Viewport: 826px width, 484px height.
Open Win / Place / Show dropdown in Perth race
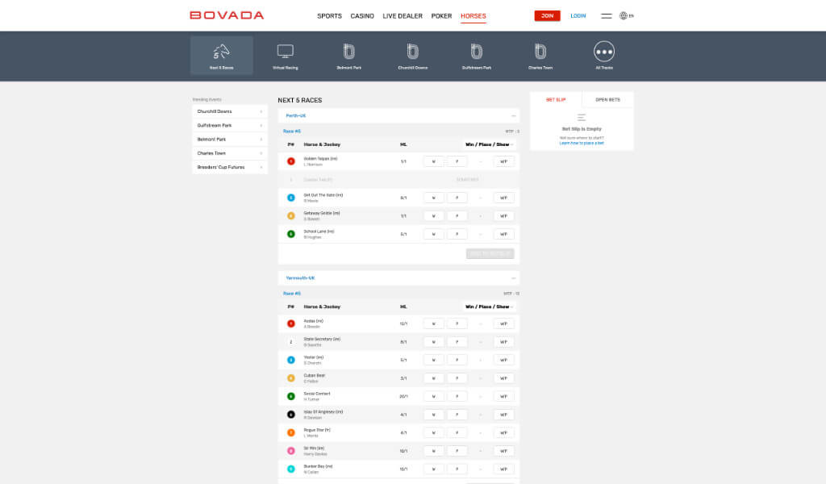489,144
